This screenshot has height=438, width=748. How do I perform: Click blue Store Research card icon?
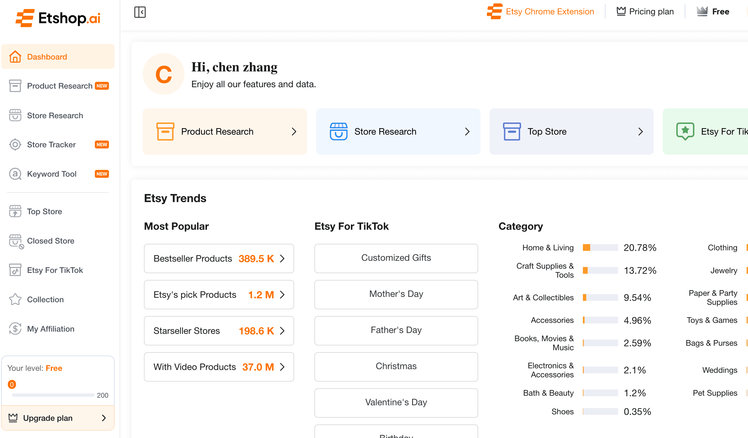(338, 131)
